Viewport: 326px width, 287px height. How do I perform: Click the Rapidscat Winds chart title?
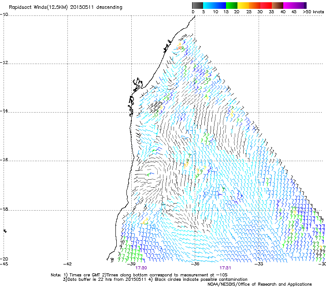pyautogui.click(x=66, y=8)
